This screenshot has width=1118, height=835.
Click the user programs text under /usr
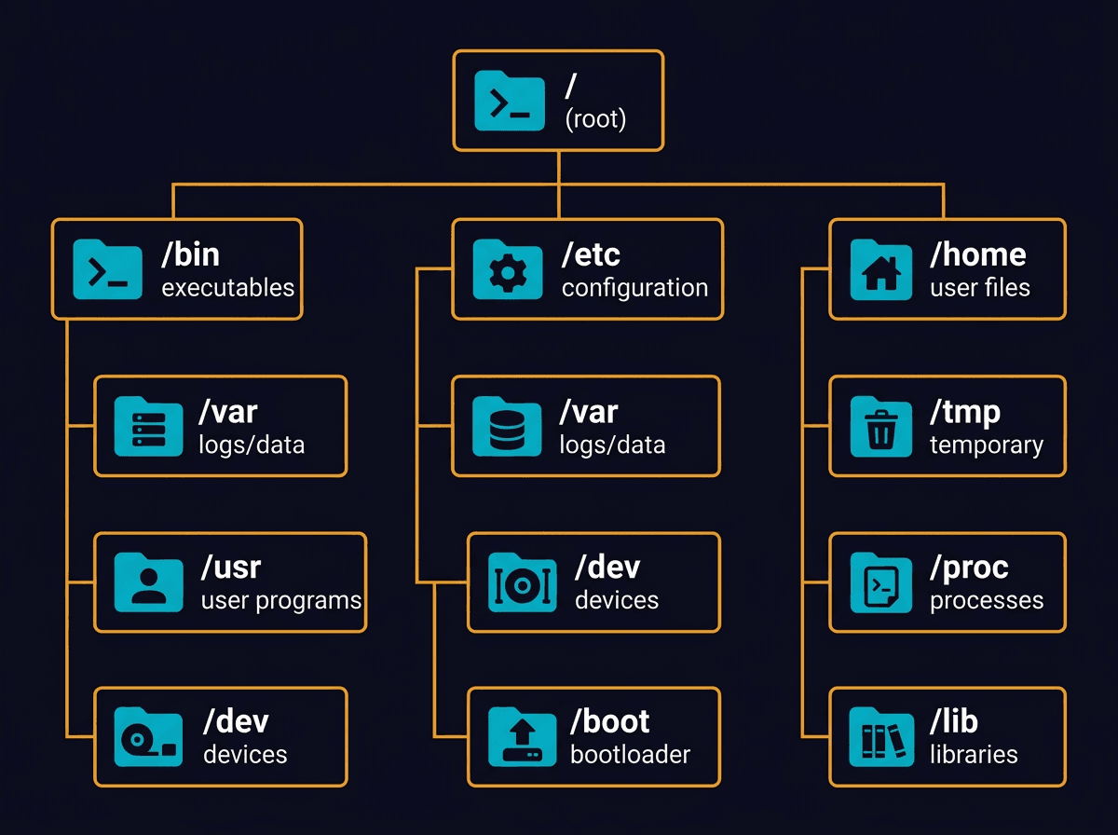pyautogui.click(x=279, y=600)
